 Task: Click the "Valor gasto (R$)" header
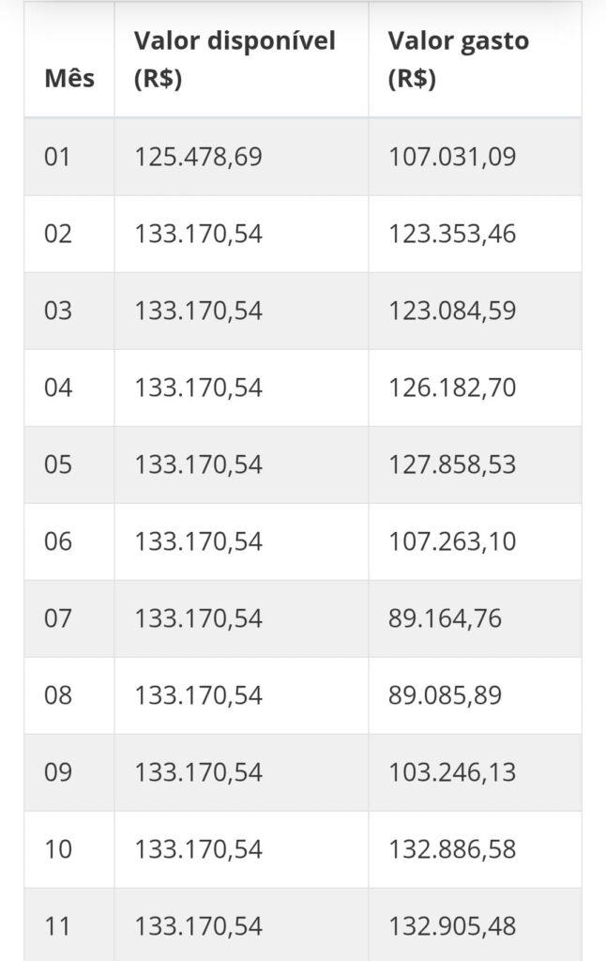[x=459, y=59]
